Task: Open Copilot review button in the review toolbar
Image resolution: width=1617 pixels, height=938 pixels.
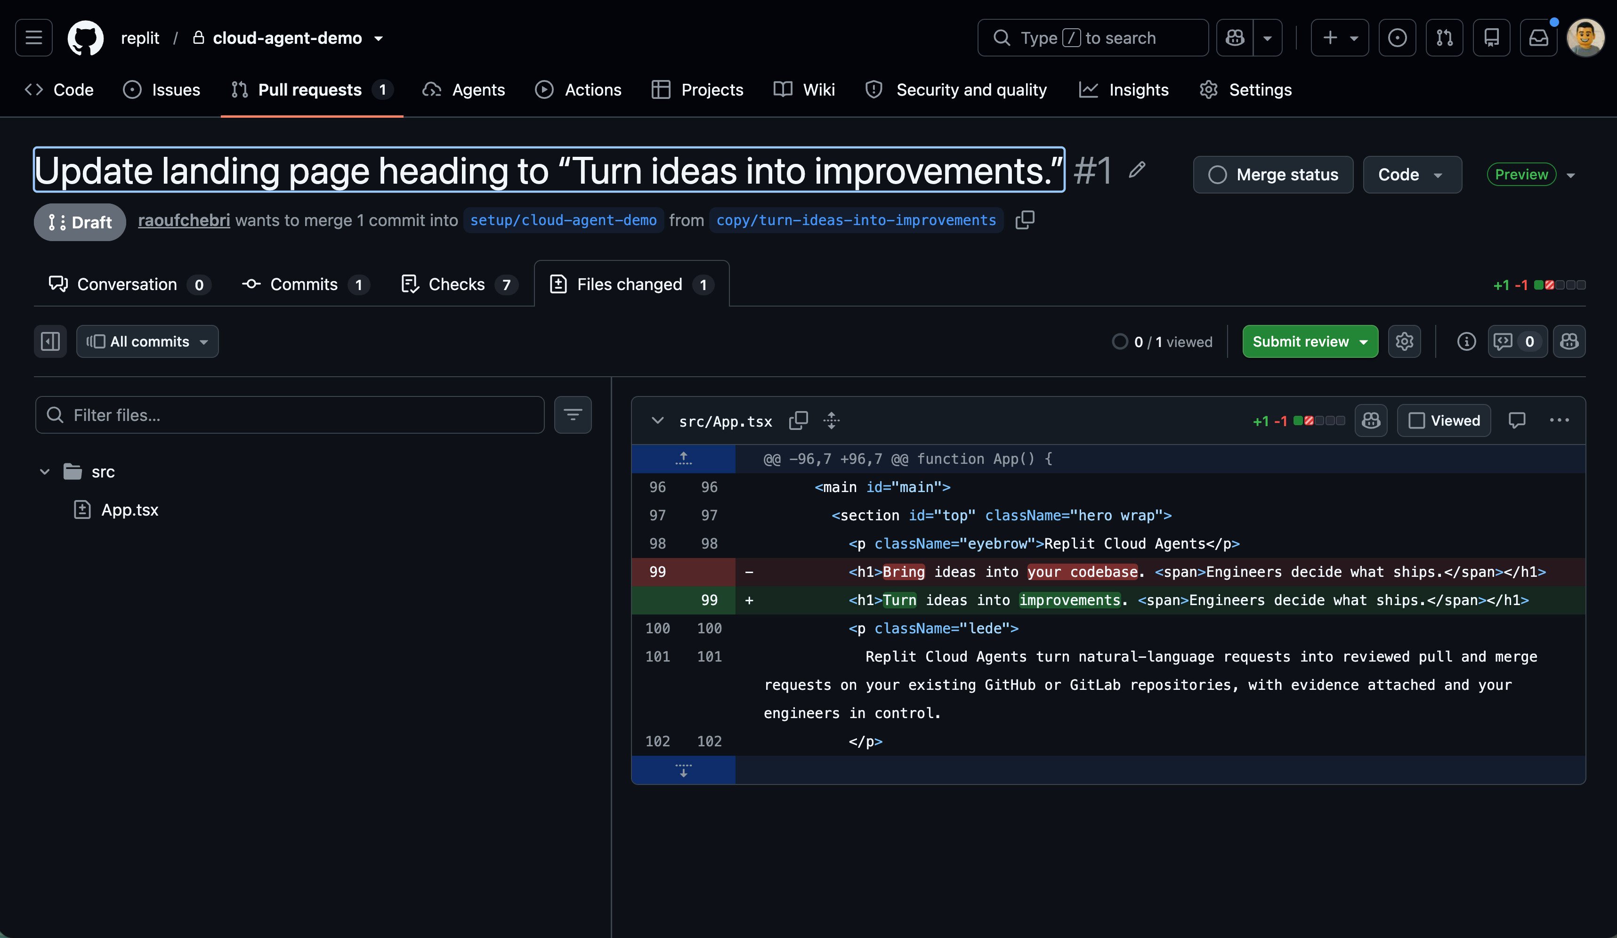Action: point(1569,341)
